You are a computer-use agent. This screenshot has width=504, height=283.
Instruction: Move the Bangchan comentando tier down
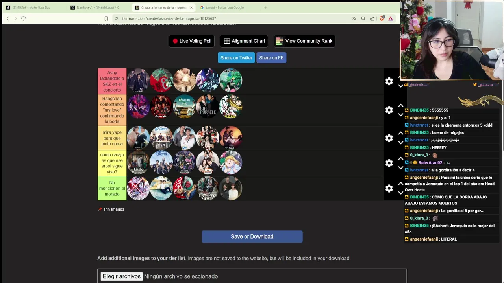tap(401, 115)
